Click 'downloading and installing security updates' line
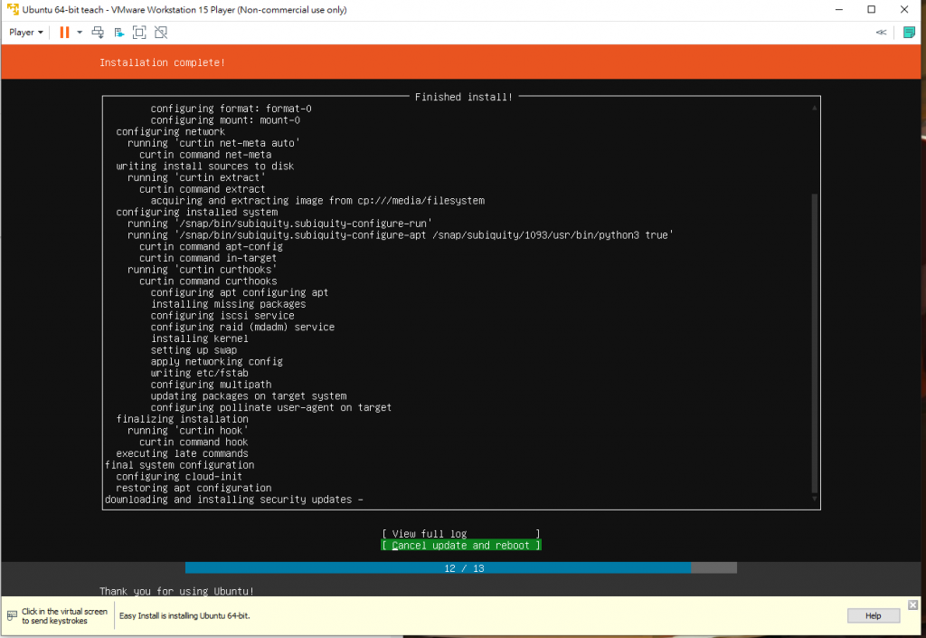Image resolution: width=926 pixels, height=638 pixels. 234,500
